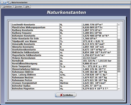Click the Ruhemasse Proton cell

[35, 80]
